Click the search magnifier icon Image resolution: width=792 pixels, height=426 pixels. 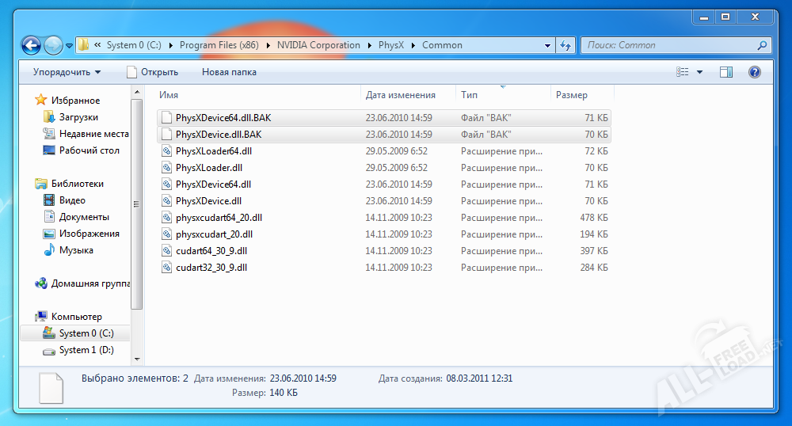pyautogui.click(x=761, y=45)
